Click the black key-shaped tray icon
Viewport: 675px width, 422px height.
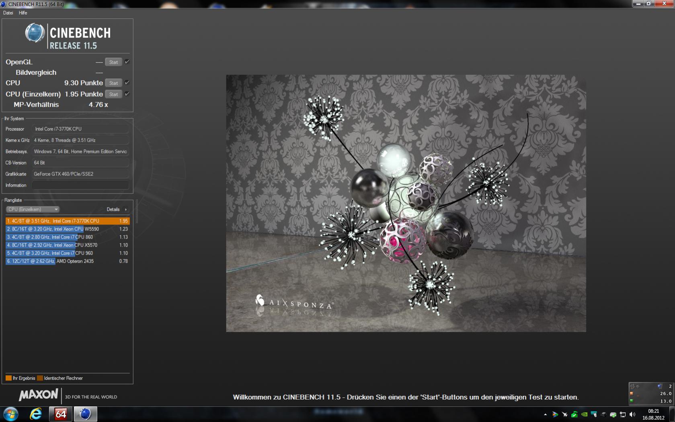coord(603,414)
